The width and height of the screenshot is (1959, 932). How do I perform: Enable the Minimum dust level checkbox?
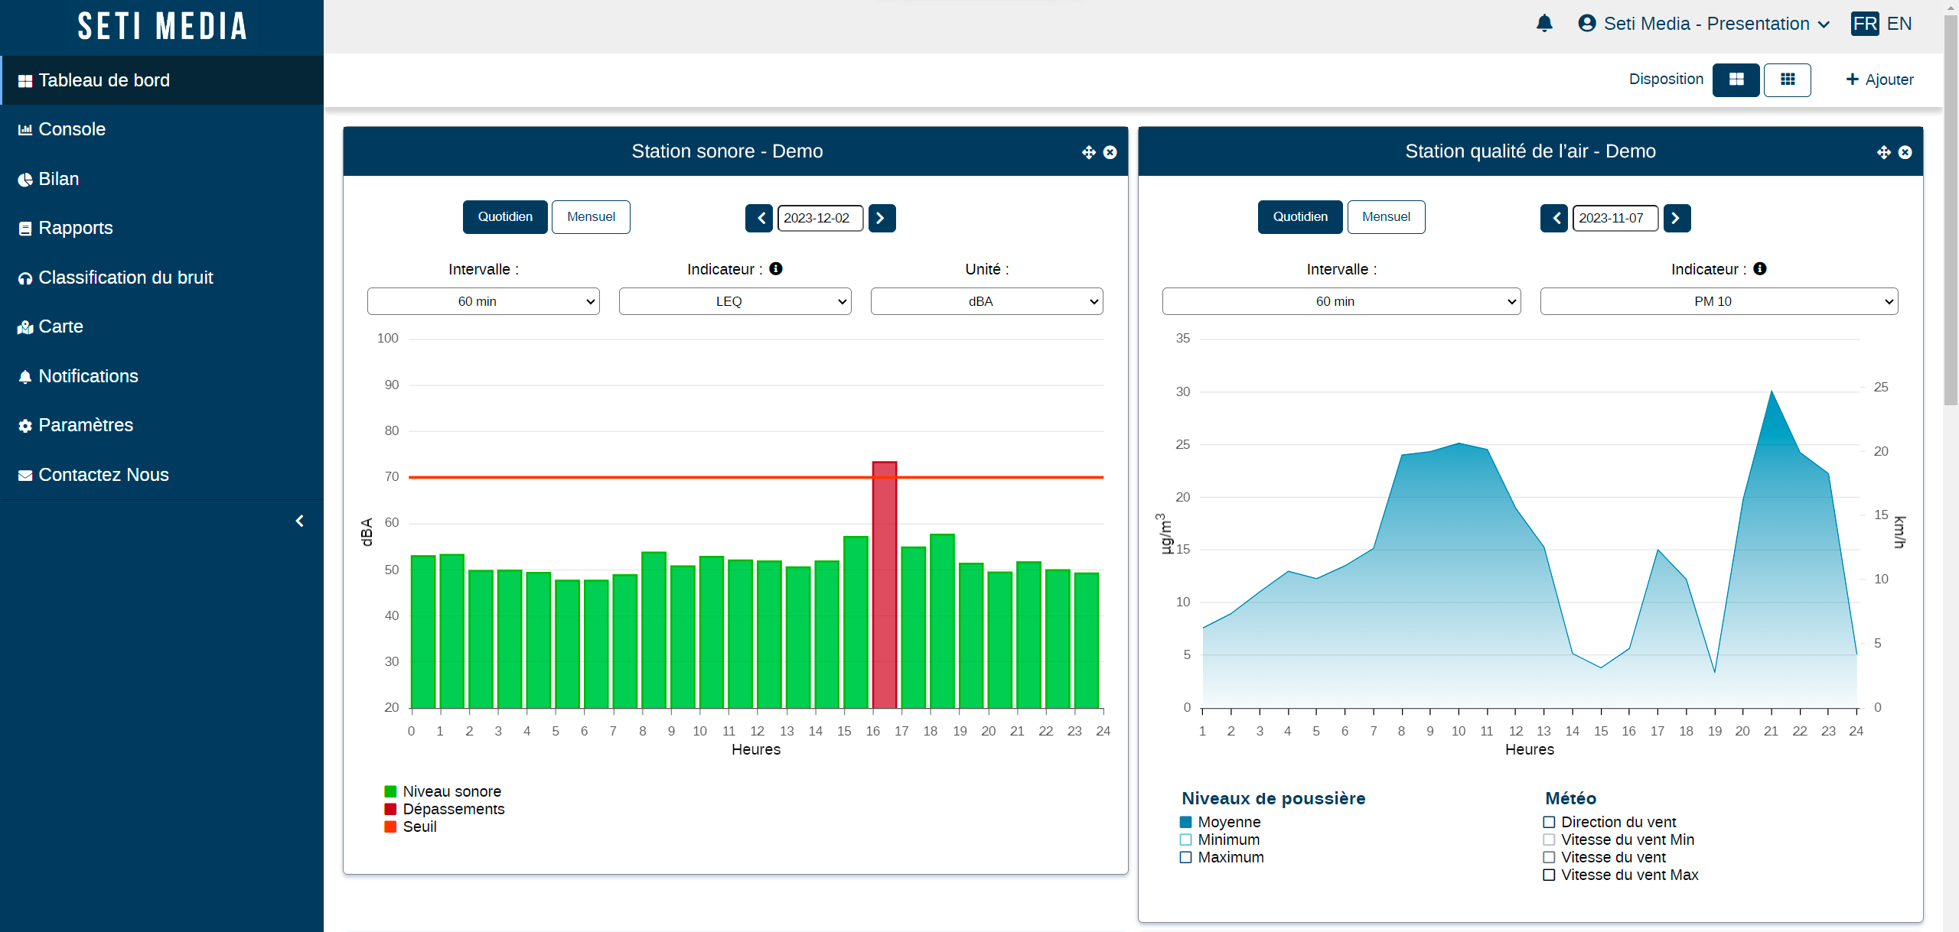pyautogui.click(x=1185, y=839)
